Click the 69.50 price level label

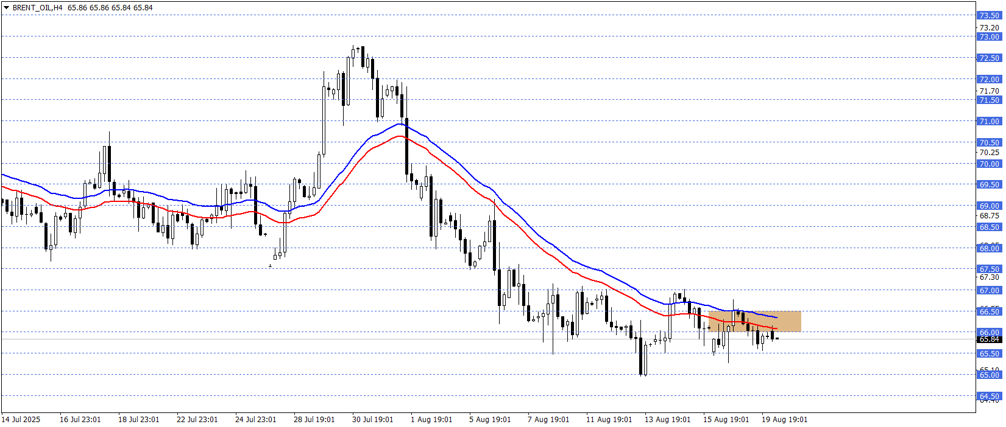pyautogui.click(x=990, y=185)
